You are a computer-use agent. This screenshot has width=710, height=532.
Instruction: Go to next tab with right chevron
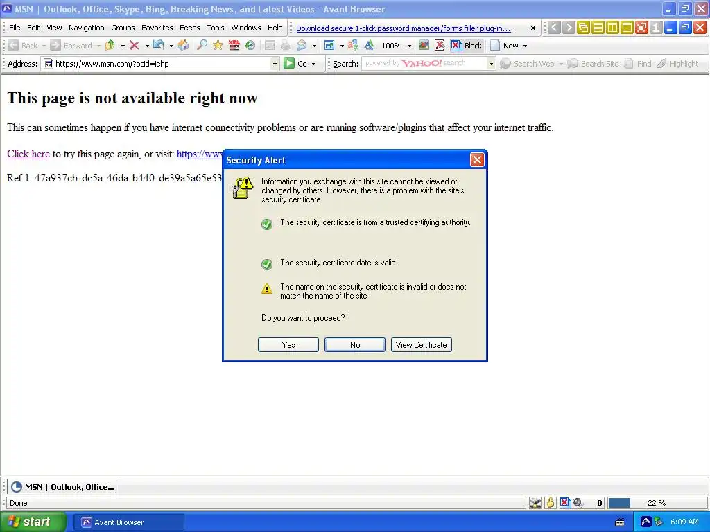[569, 28]
